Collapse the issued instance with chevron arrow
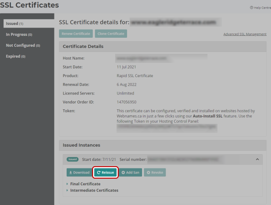Screen dimensions: 271x205 pos(258,159)
